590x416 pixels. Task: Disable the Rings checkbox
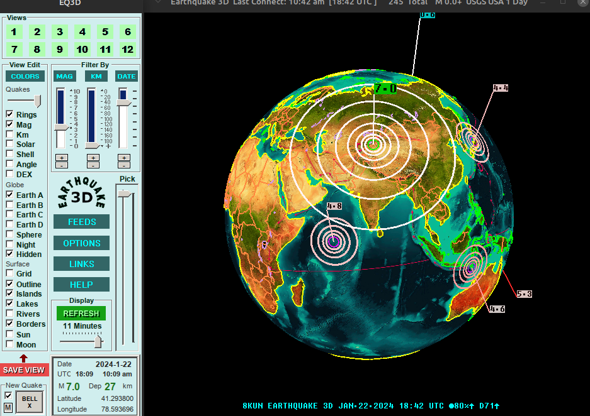10,114
